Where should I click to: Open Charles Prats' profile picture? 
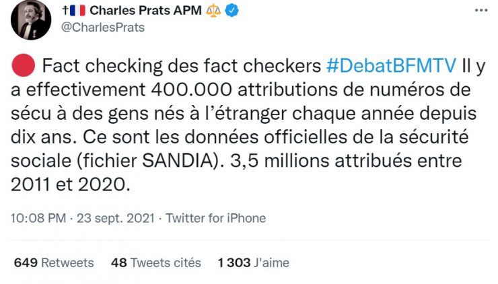point(30,20)
